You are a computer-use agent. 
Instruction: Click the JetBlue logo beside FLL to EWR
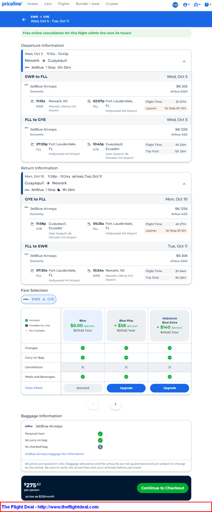point(27,254)
